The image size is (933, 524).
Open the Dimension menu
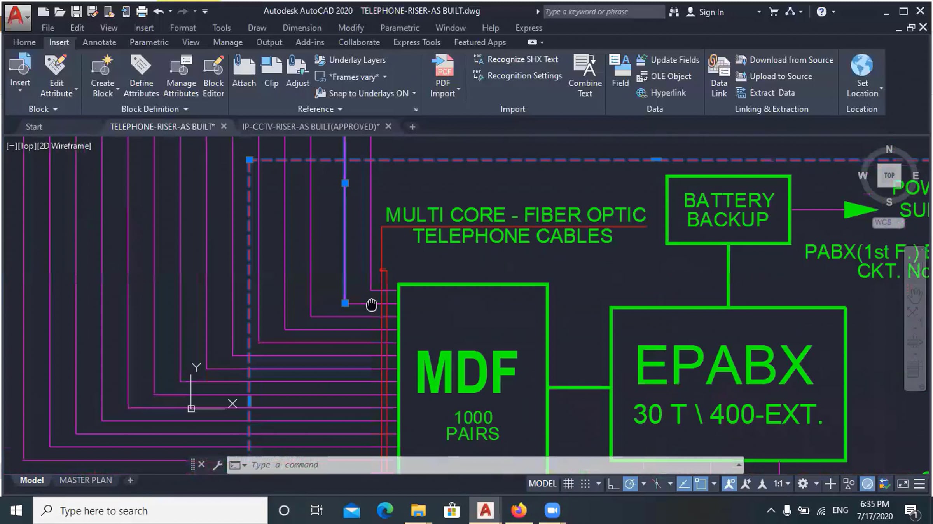coord(302,28)
